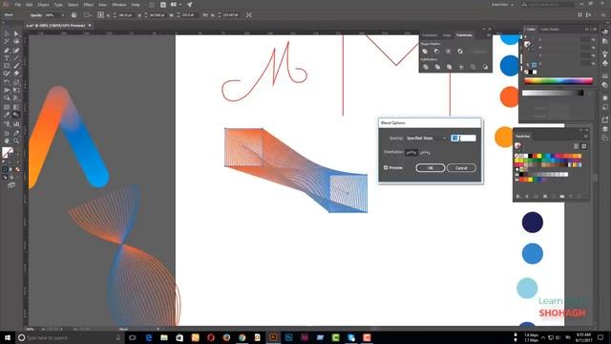This screenshot has height=344, width=611.
Task: Select the Magic Wand tool
Action: click(7, 42)
